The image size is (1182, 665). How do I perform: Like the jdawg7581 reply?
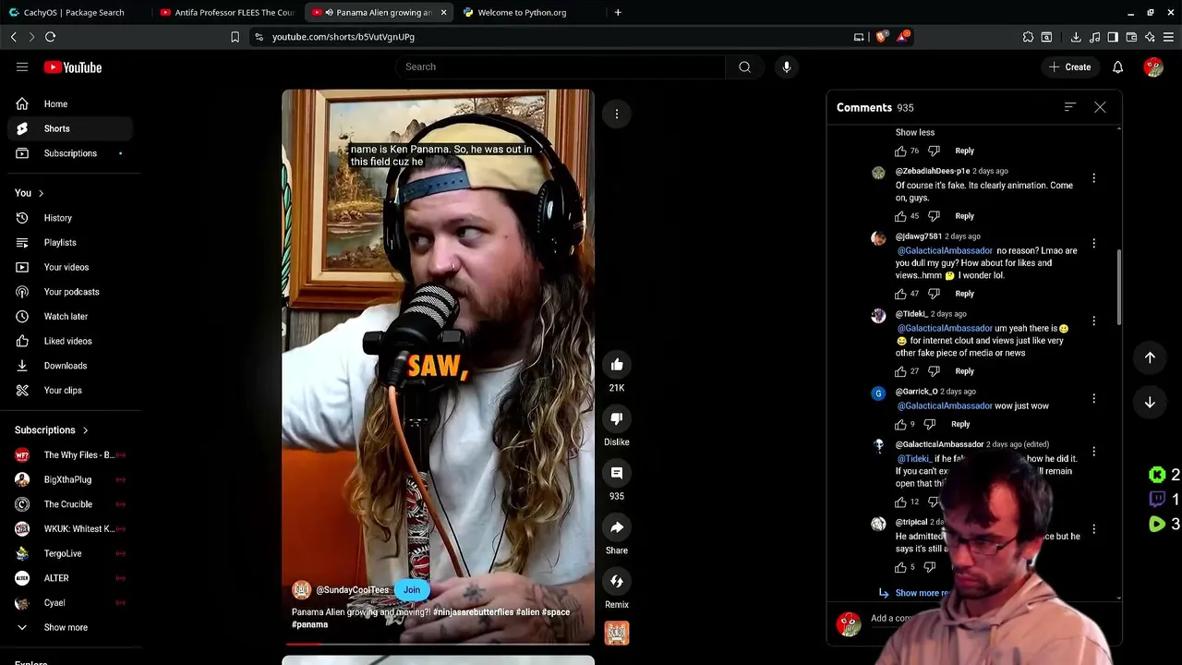(900, 294)
